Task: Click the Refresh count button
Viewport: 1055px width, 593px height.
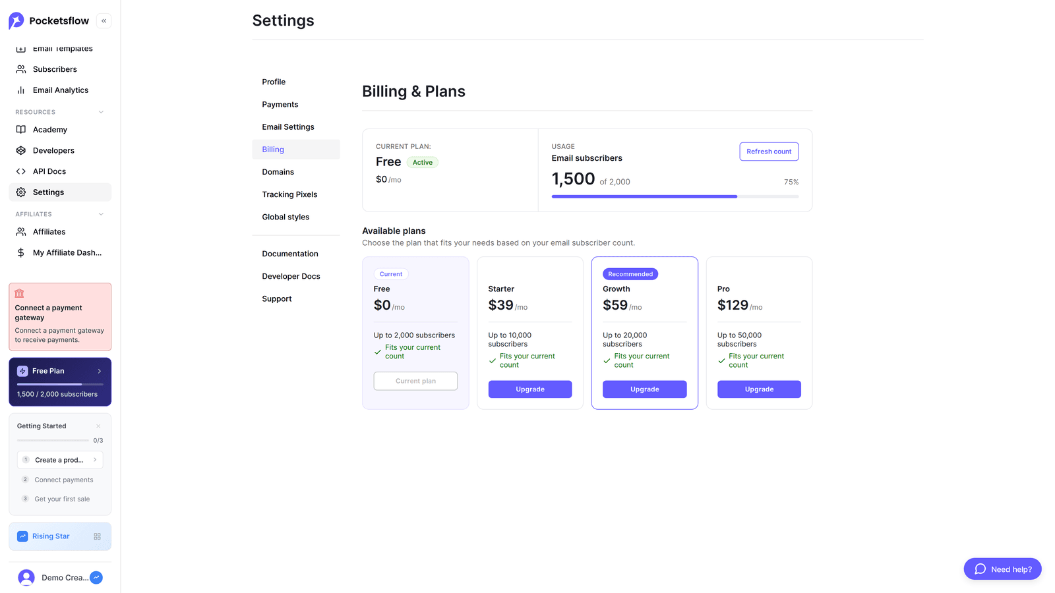Action: pyautogui.click(x=769, y=152)
